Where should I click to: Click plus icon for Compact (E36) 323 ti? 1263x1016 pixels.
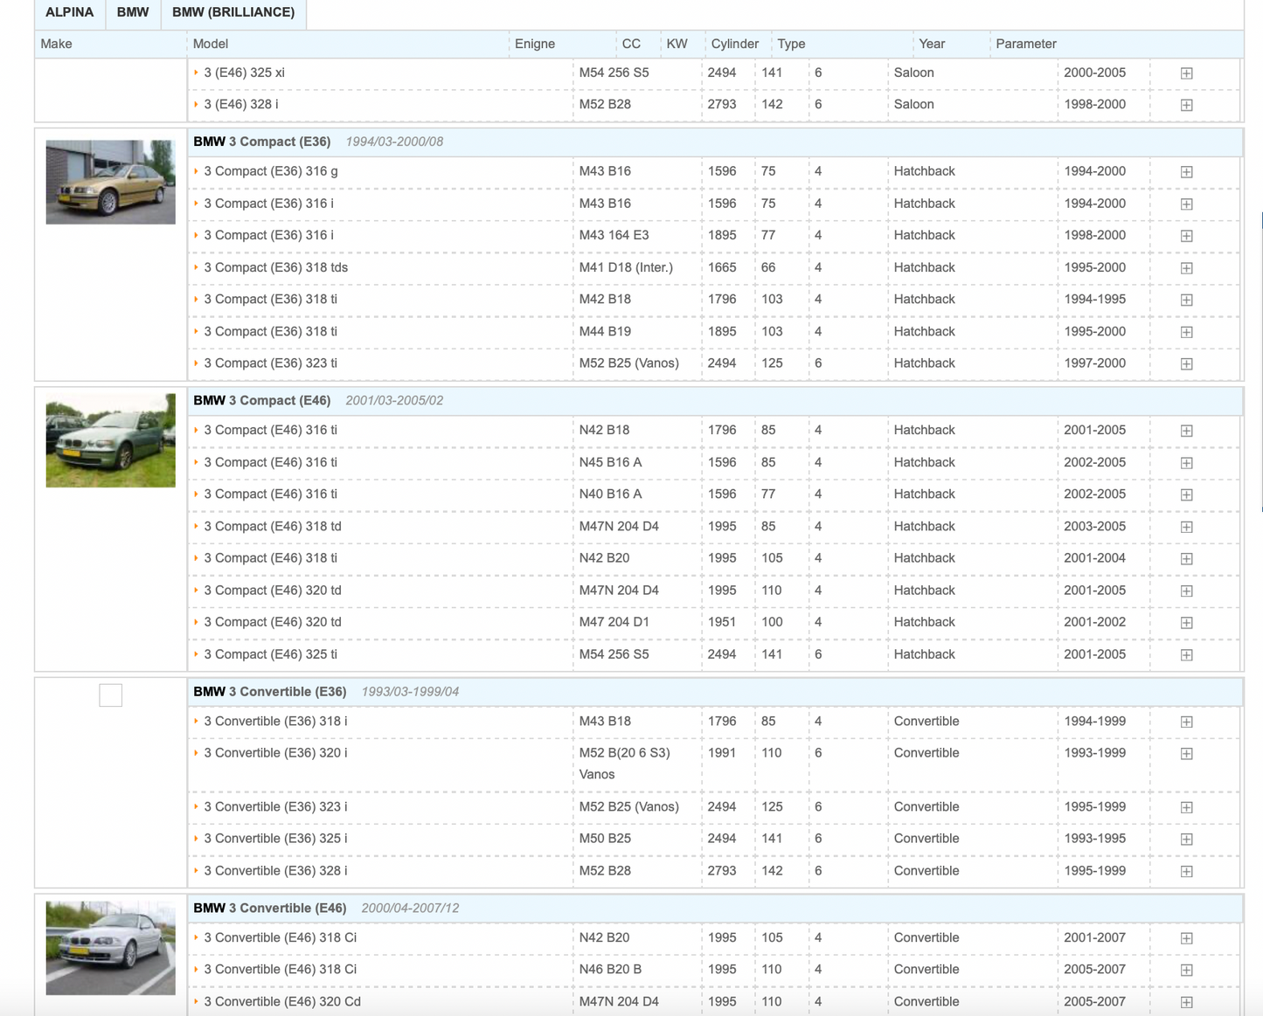pyautogui.click(x=1186, y=363)
